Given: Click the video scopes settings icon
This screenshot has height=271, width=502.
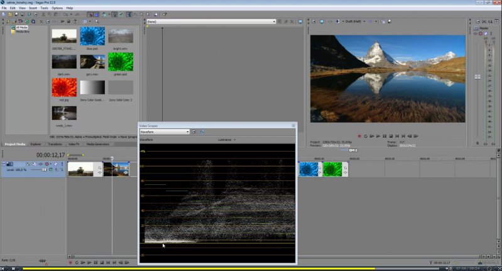Looking at the screenshot, I should pyautogui.click(x=195, y=132).
